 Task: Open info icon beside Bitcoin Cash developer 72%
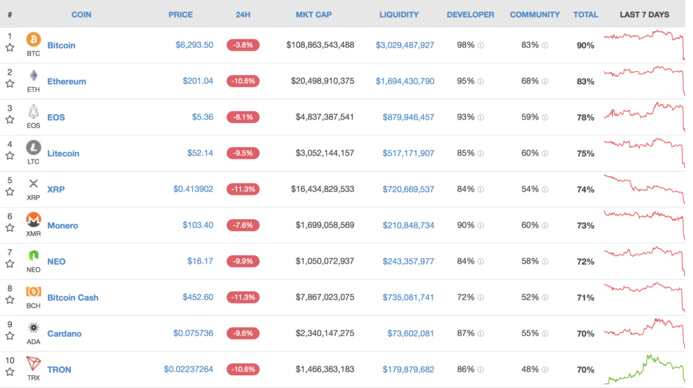(481, 297)
